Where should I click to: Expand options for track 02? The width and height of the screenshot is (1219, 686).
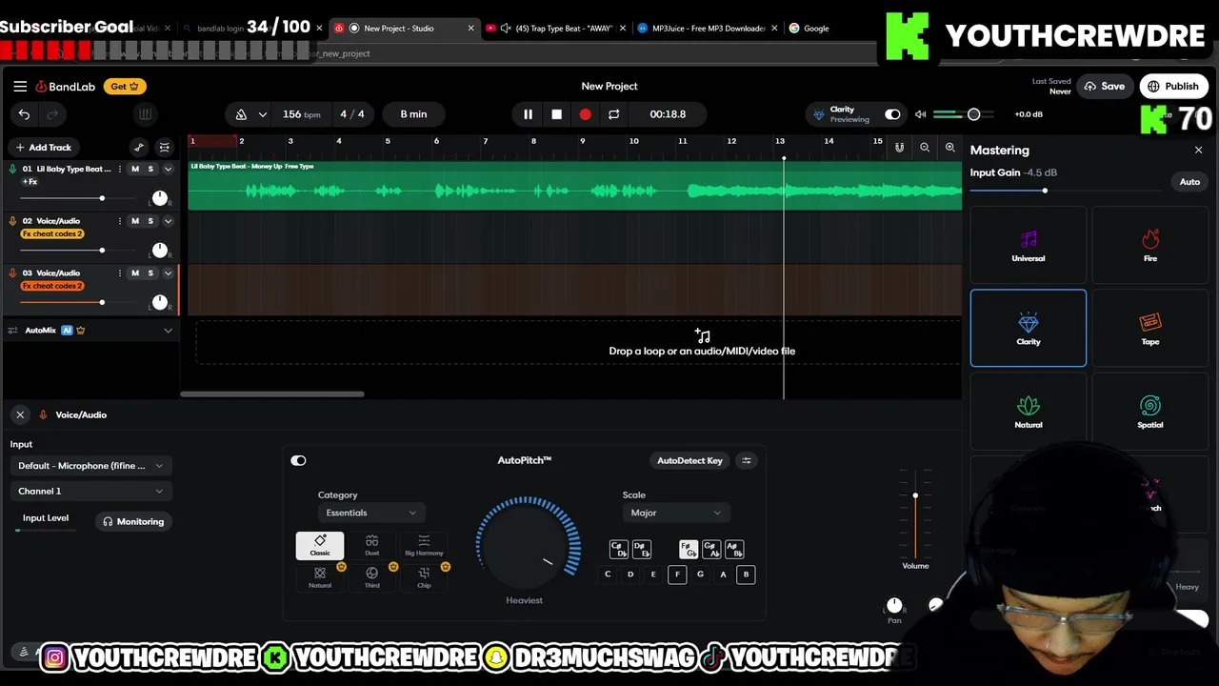(x=168, y=221)
